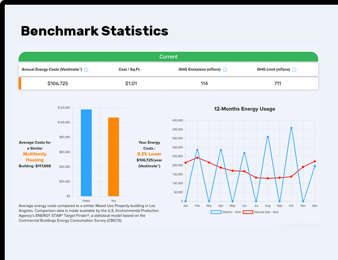Click the 9.3% Lower savings text
The width and height of the screenshot is (338, 260).
pyautogui.click(x=149, y=154)
